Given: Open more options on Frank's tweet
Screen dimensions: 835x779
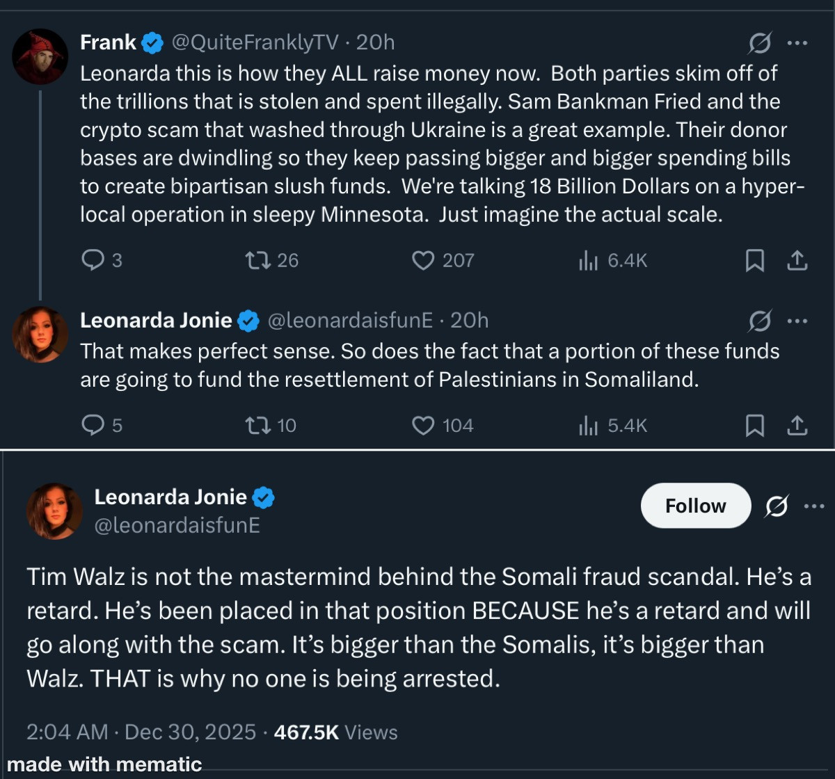Looking at the screenshot, I should point(797,43).
